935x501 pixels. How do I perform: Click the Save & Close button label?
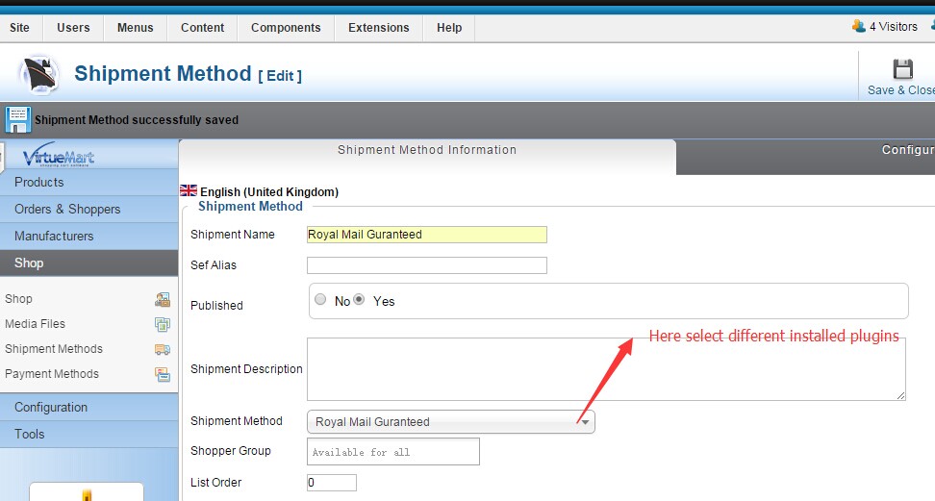901,90
